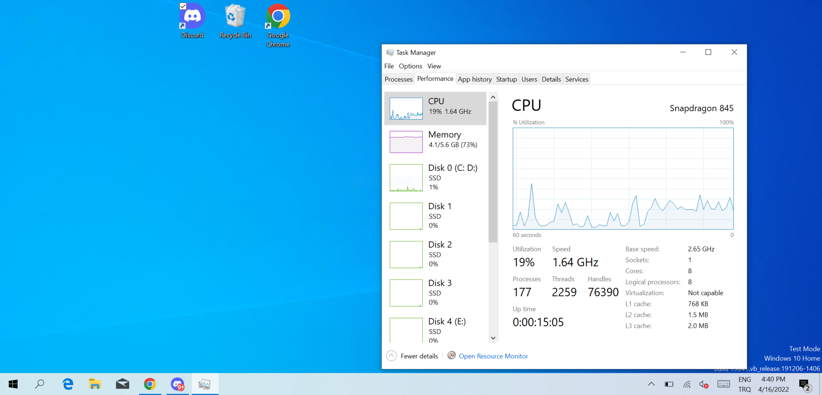Screen dimensions: 822x395
Task: Select the CPU mini graph thumbnail
Action: pos(406,109)
